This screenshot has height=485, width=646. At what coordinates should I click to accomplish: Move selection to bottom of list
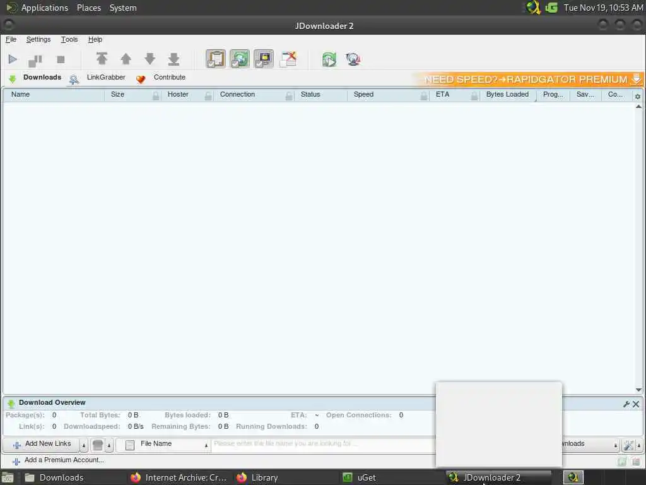(x=174, y=59)
